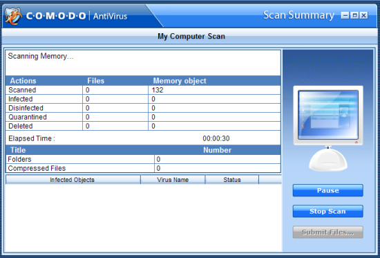Maximize the Scan Summary window
Screen dimensions: 380x258
354,15
